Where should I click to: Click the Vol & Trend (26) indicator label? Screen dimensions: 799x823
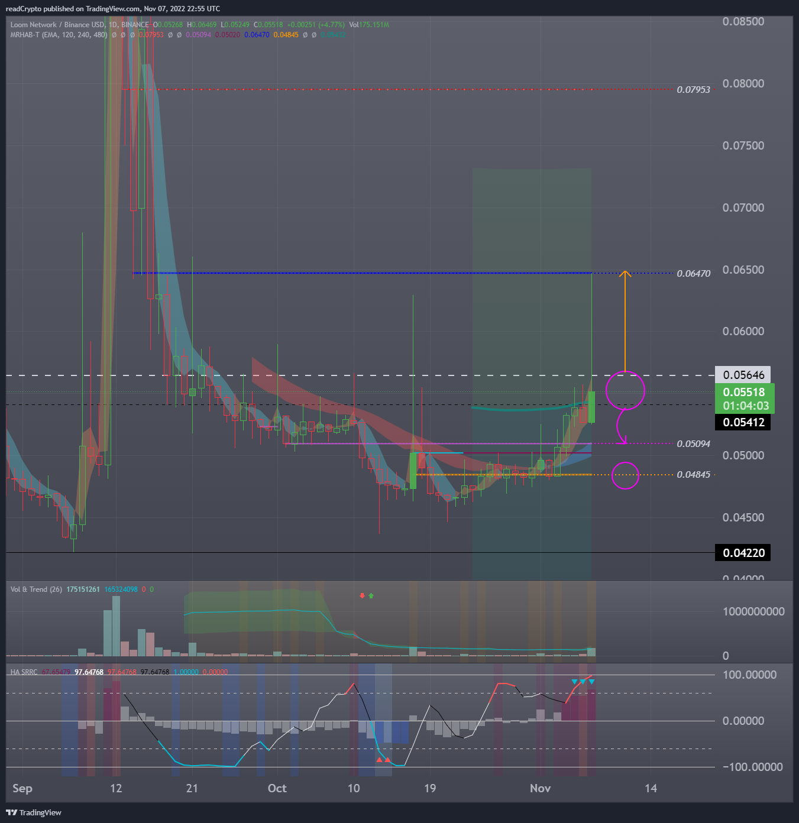click(36, 589)
